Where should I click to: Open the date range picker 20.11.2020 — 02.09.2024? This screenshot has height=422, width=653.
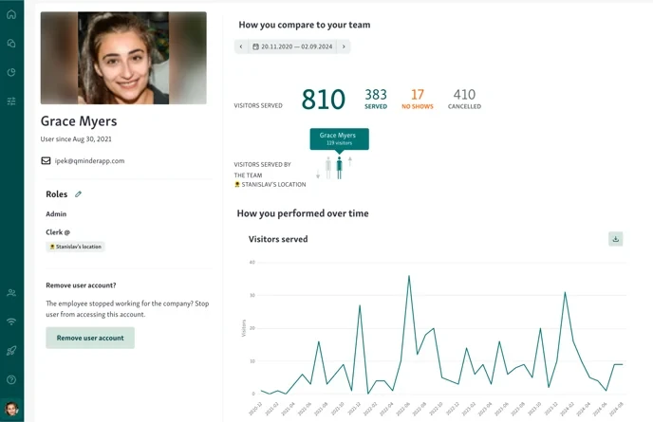click(x=292, y=46)
